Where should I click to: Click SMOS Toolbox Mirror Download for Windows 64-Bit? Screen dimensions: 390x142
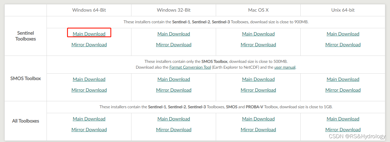point(89,90)
